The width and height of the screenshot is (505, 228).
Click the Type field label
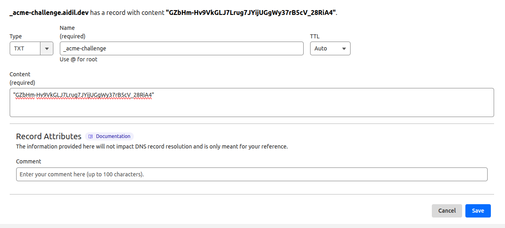coord(16,36)
